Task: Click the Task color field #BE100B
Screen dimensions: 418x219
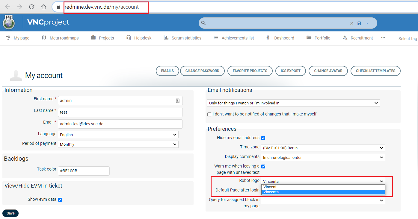Action: pyautogui.click(x=84, y=171)
